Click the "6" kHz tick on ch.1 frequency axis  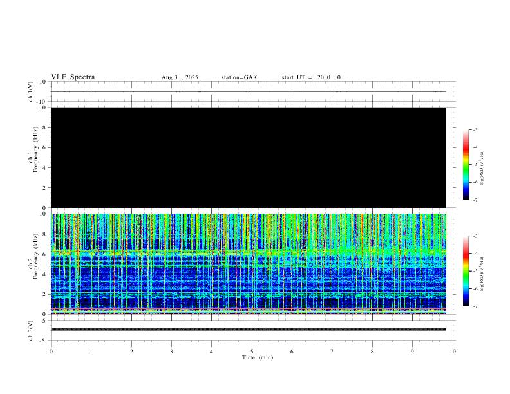click(45, 147)
